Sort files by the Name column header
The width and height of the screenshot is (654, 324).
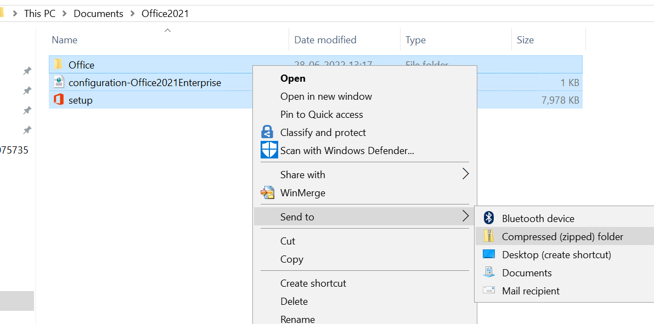[65, 40]
